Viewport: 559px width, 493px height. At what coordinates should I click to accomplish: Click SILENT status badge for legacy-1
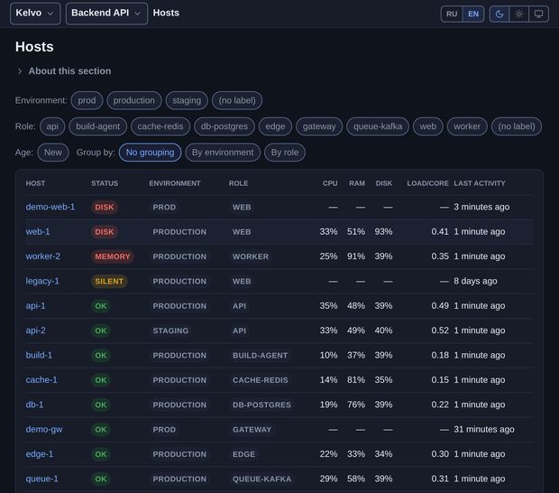tap(109, 282)
